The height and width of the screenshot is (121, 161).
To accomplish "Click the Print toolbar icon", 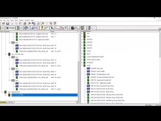I will click(x=25, y=24).
